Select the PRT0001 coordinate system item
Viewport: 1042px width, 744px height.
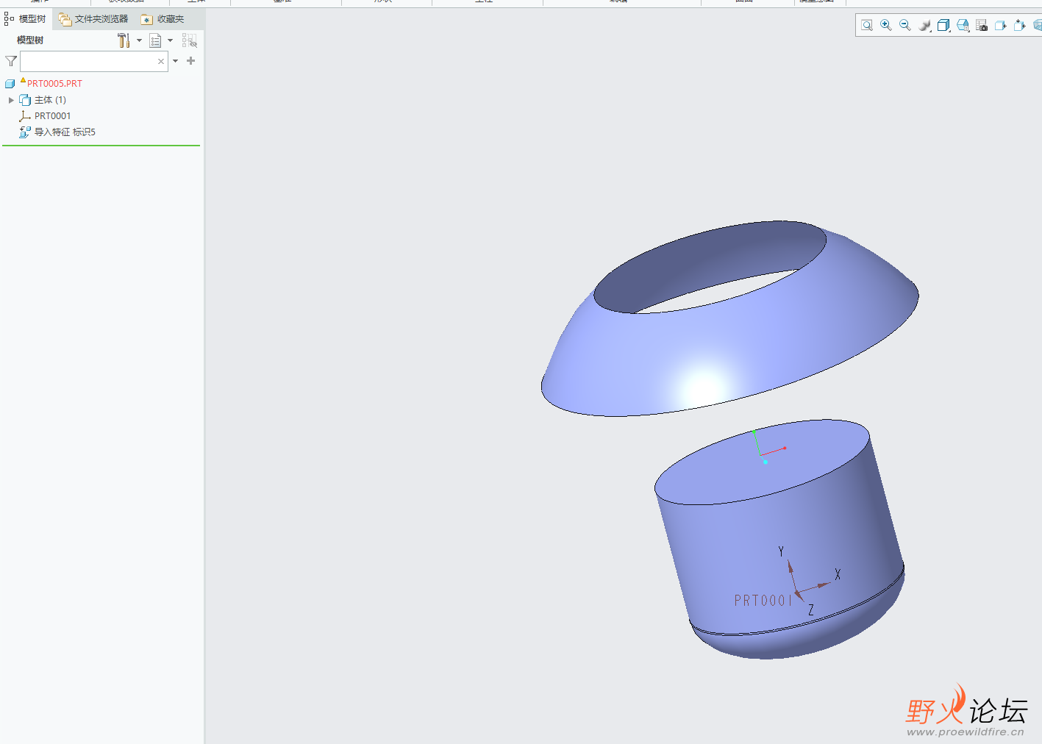coord(52,116)
